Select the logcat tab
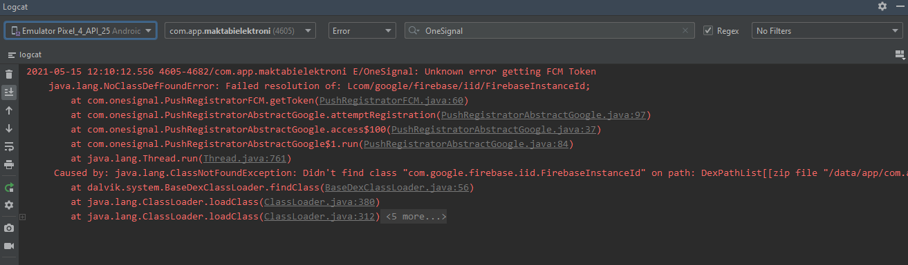 click(x=26, y=54)
